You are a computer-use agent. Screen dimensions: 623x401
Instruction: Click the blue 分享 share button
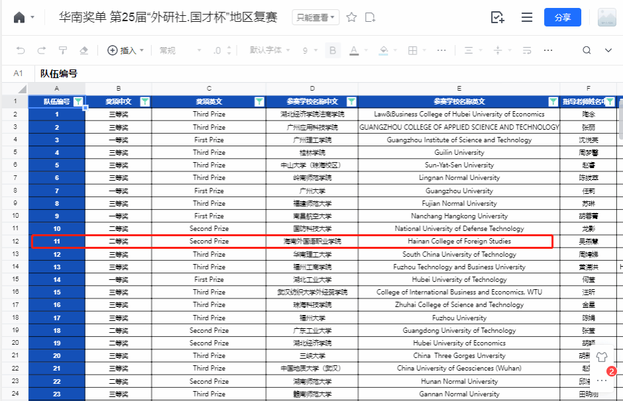pyautogui.click(x=562, y=17)
